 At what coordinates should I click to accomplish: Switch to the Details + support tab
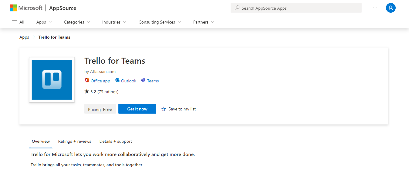116,141
